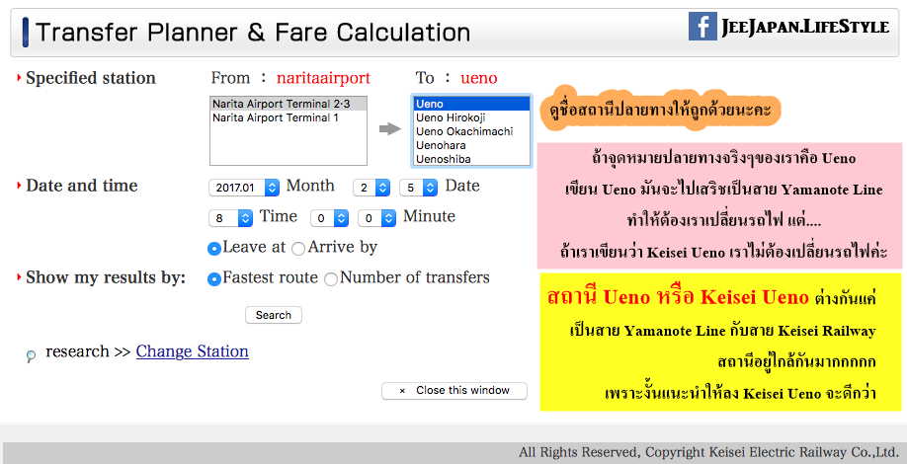Image resolution: width=907 pixels, height=464 pixels.
Task: Open the minute tens digit dropdown
Action: (329, 218)
